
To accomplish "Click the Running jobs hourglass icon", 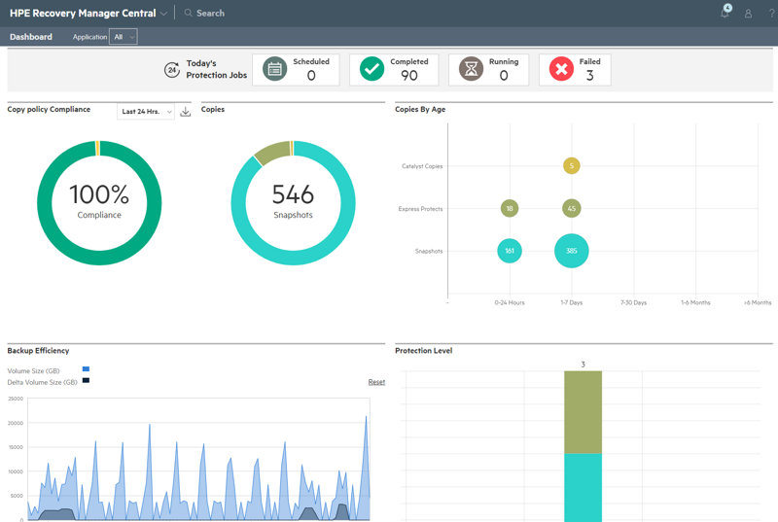I will pyautogui.click(x=471, y=69).
